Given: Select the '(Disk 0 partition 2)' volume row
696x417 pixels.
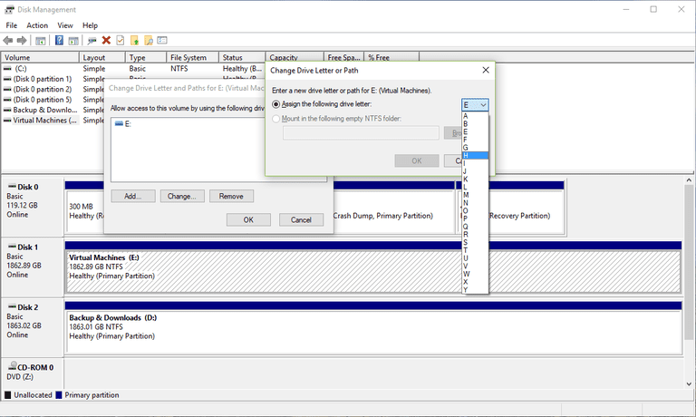Looking at the screenshot, I should point(43,89).
